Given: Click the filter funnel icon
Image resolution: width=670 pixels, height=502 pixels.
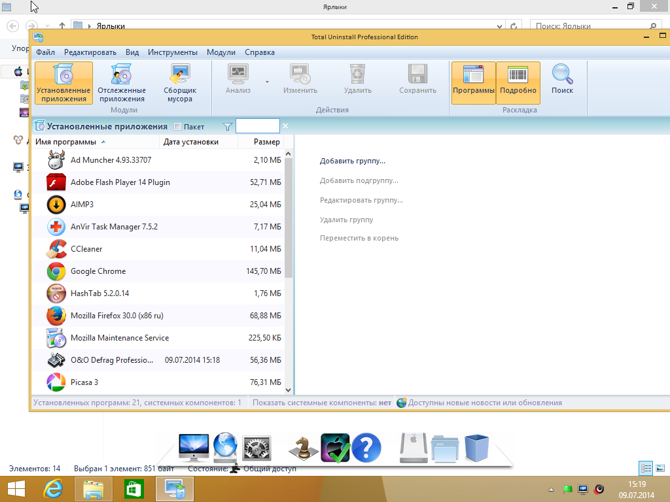Looking at the screenshot, I should click(x=228, y=127).
